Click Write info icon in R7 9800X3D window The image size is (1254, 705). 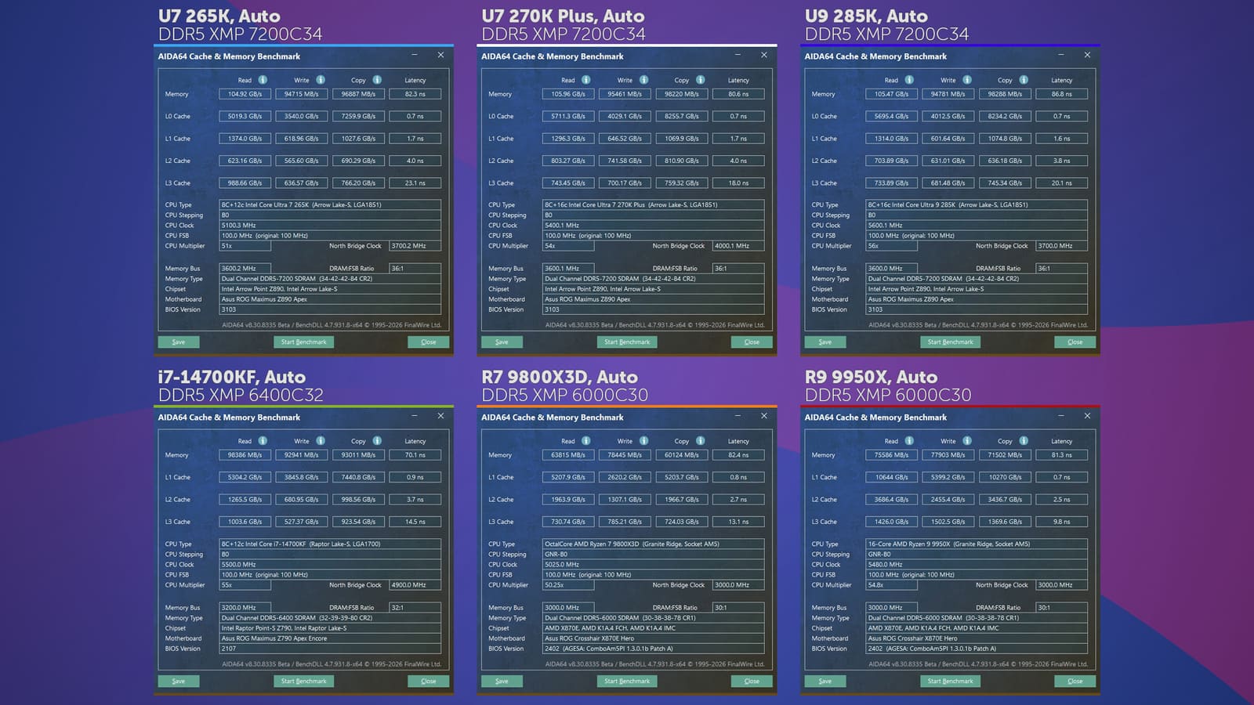(x=643, y=441)
